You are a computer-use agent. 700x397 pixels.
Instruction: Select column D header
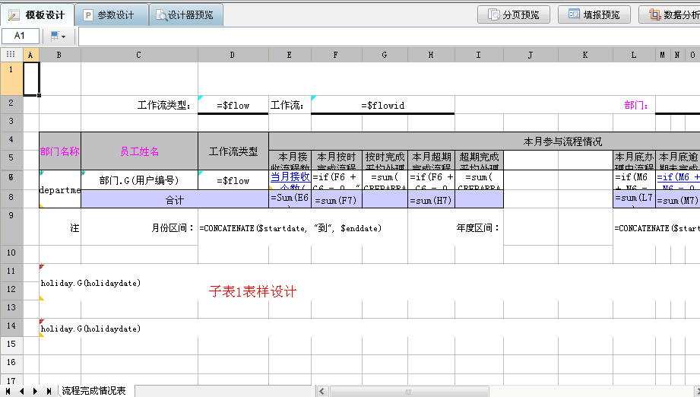point(233,55)
